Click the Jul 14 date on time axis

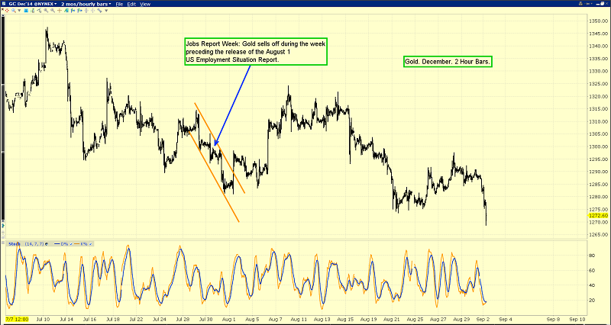click(x=68, y=319)
